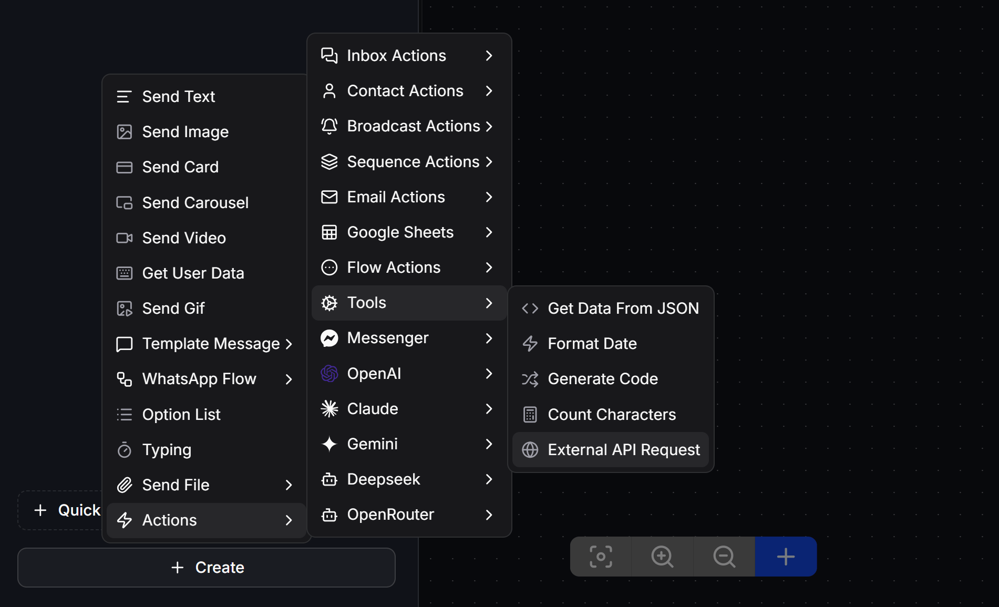The height and width of the screenshot is (607, 999).
Task: Expand the Email Actions submenu chevron
Action: coord(489,197)
